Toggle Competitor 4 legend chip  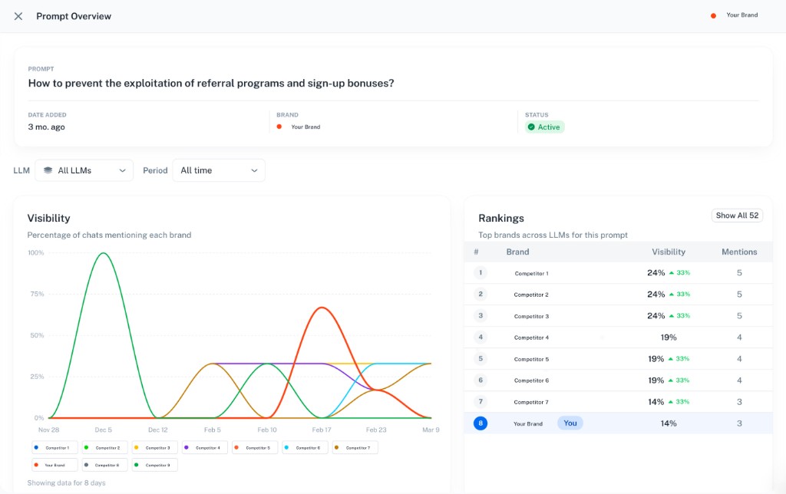point(203,447)
